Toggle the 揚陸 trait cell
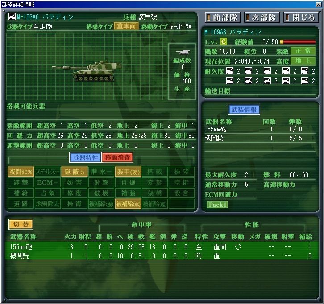This screenshot has width=324, height=304. (x=182, y=172)
